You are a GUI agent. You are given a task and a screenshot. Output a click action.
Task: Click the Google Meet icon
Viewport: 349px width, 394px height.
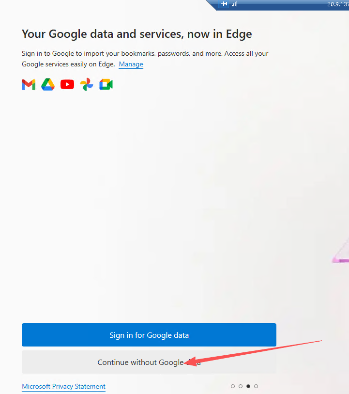[x=106, y=85]
